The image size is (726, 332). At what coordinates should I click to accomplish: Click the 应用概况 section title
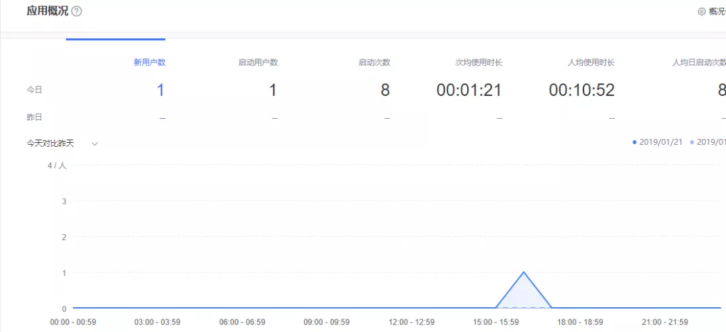(47, 11)
